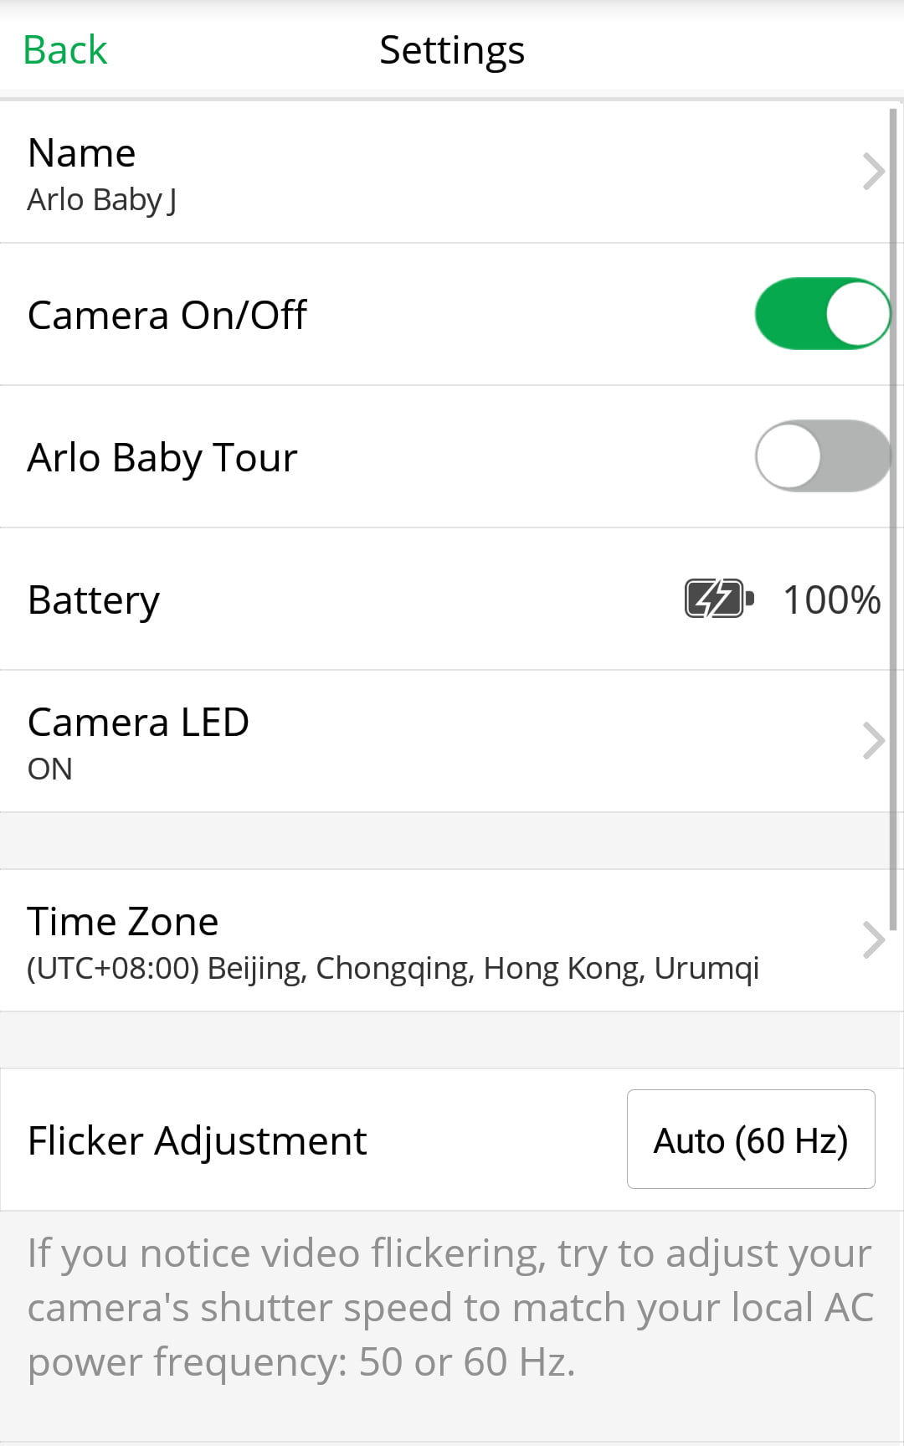Viewport: 904px width, 1446px height.
Task: Click the Flicker Adjustment label
Action: pos(198,1141)
